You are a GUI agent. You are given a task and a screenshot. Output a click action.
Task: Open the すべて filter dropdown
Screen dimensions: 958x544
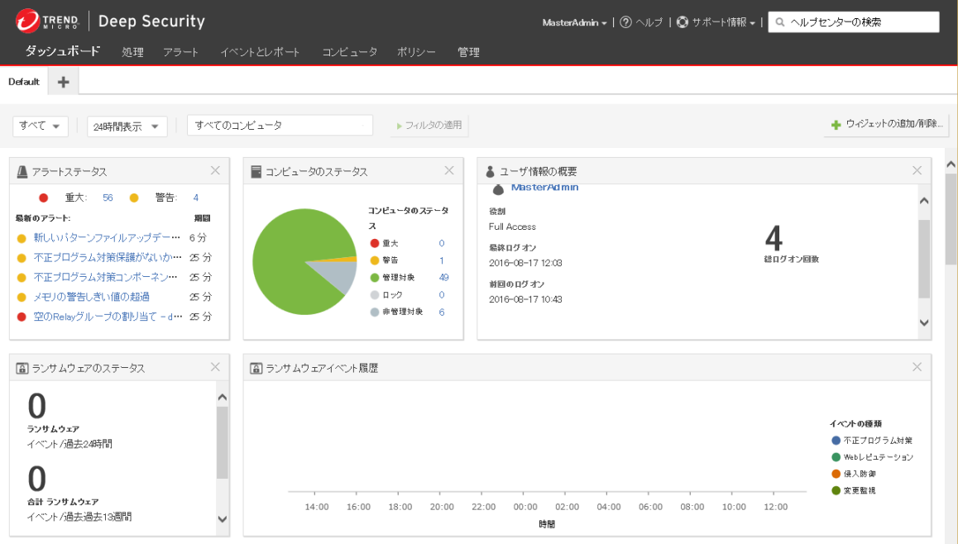(41, 126)
